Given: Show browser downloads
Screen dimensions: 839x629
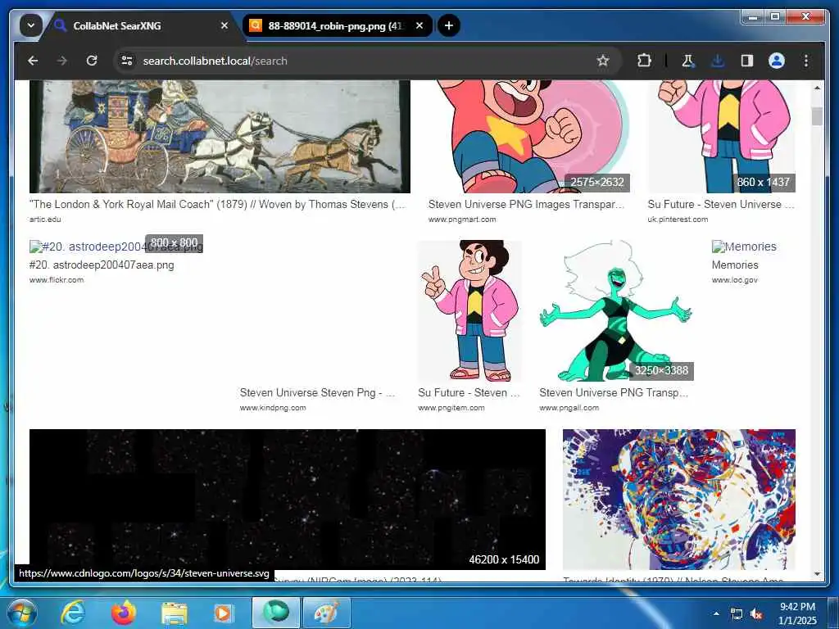Looking at the screenshot, I should [x=718, y=61].
